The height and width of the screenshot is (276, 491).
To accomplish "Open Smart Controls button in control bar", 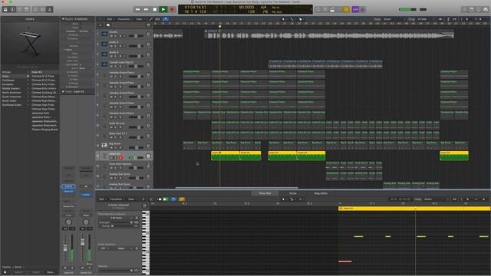I will pos(35,9).
